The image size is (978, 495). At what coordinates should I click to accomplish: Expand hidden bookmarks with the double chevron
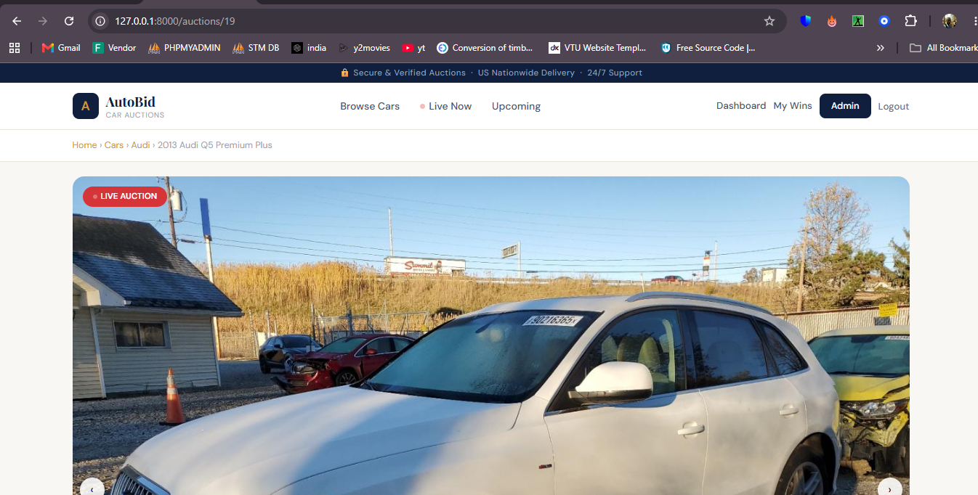[x=880, y=48]
